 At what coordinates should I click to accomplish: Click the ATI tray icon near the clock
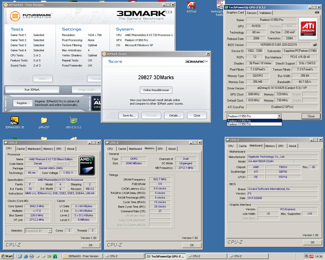[x=312, y=256]
